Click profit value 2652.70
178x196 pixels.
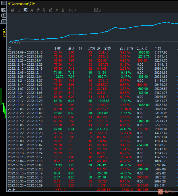pyautogui.click(x=103, y=85)
